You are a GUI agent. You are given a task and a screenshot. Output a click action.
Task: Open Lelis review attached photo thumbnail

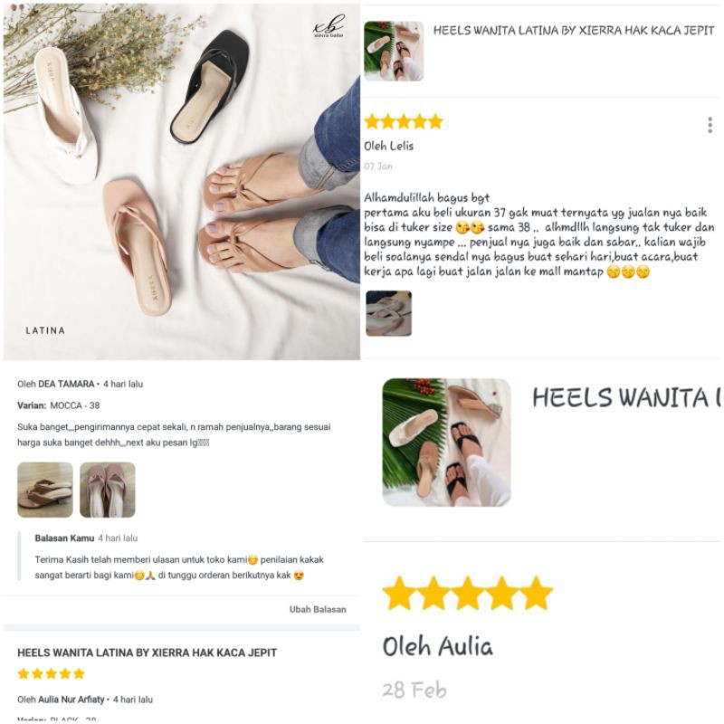[x=388, y=313]
